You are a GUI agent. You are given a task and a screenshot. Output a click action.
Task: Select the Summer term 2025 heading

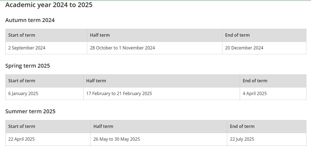click(30, 112)
